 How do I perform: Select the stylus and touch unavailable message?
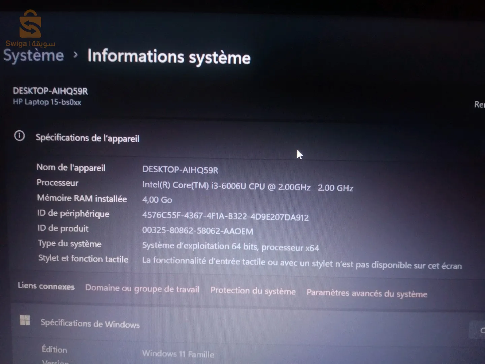[x=302, y=263]
